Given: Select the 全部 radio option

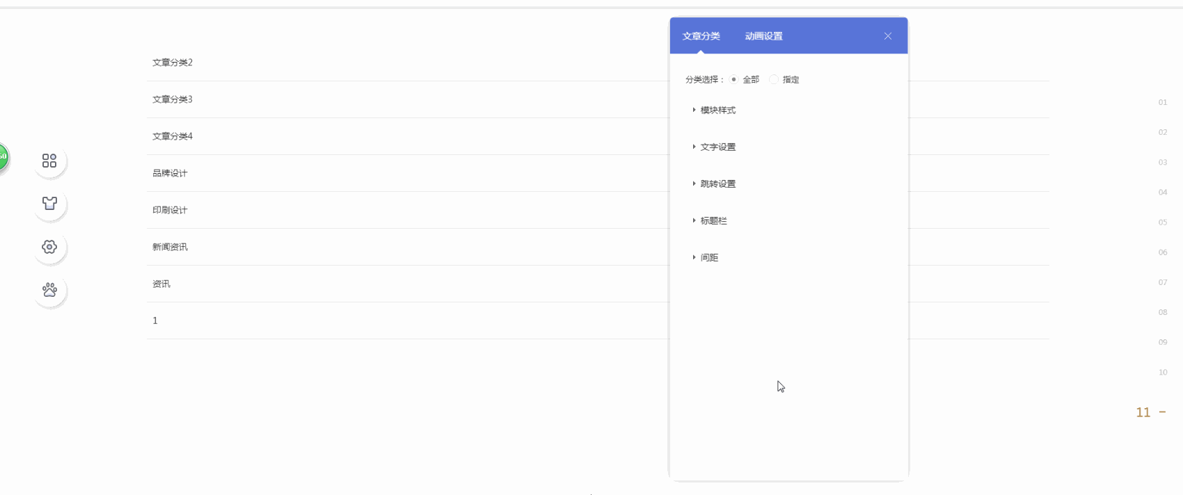Looking at the screenshot, I should (x=734, y=80).
